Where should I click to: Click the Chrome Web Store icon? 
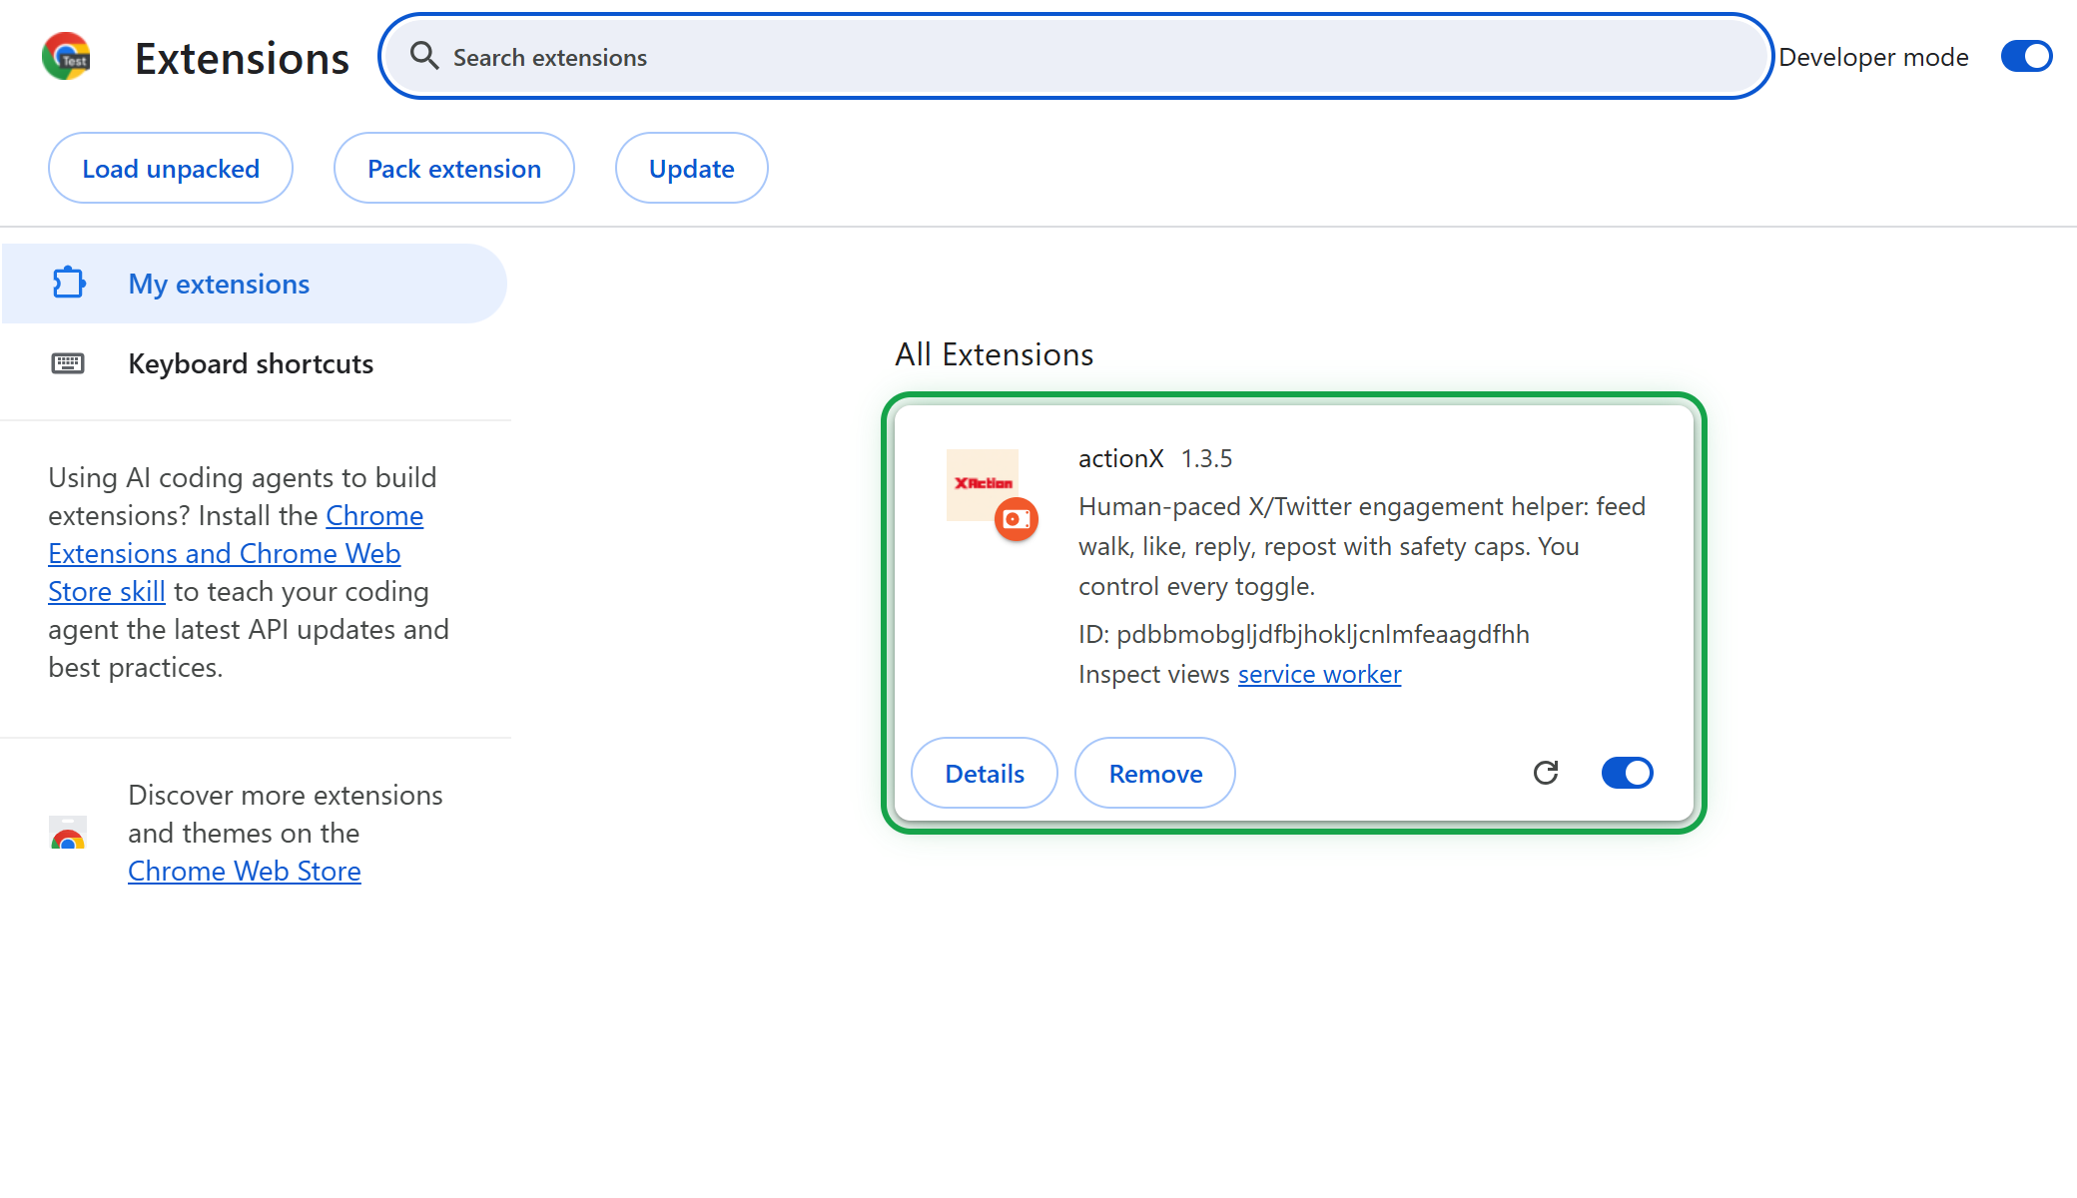coord(68,832)
